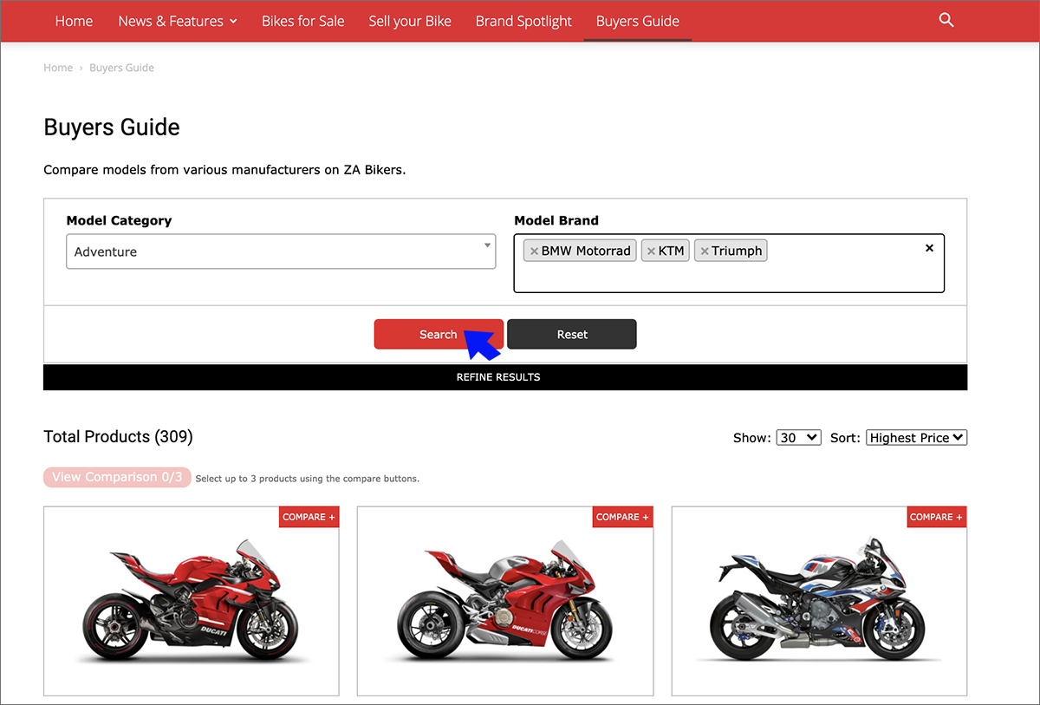Open the search magnifier icon in the header
1040x705 pixels.
click(x=946, y=20)
